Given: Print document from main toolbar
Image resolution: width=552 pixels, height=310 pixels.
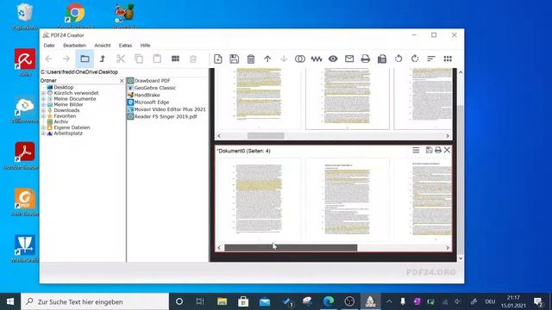Looking at the screenshot, I should 366,59.
